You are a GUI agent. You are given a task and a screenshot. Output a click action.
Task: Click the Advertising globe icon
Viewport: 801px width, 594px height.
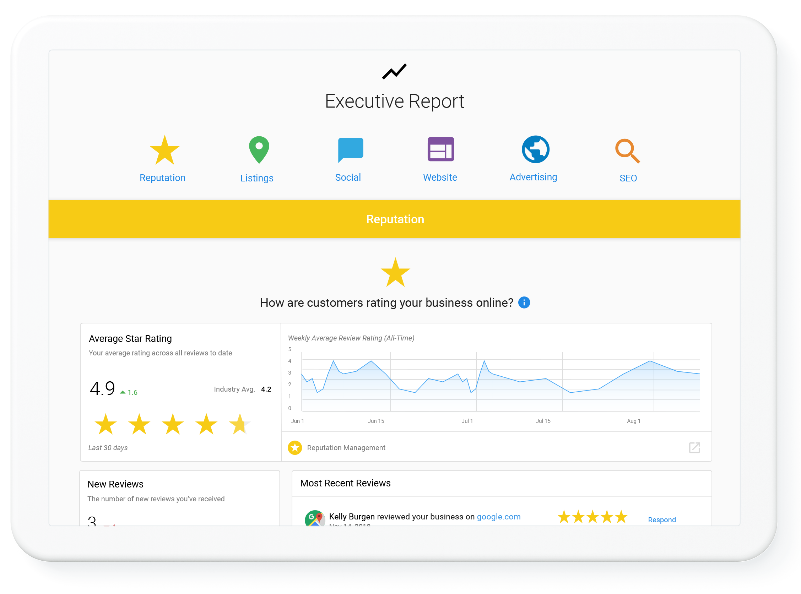point(536,149)
